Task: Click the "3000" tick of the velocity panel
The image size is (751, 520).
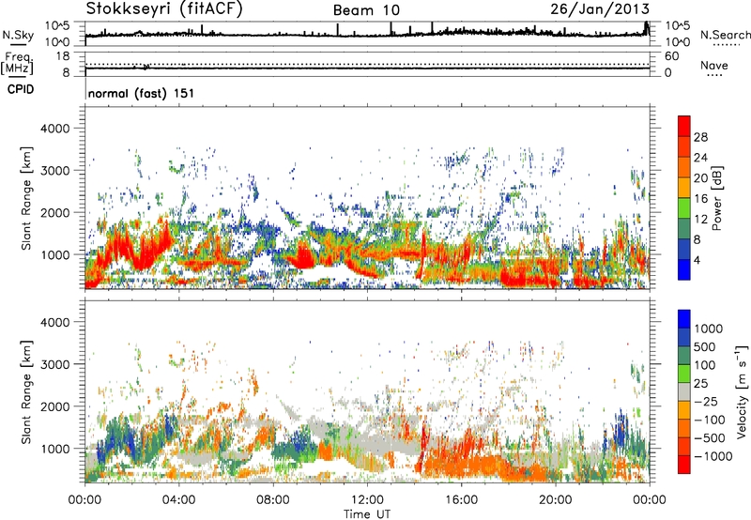Action: [x=54, y=364]
